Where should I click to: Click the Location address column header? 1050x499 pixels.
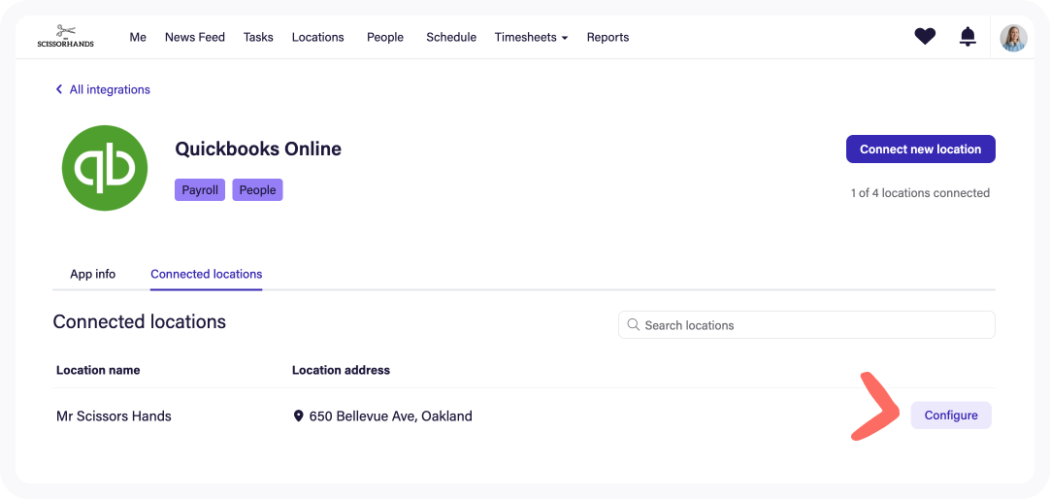click(341, 370)
